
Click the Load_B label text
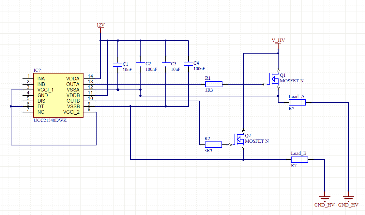click(x=299, y=154)
